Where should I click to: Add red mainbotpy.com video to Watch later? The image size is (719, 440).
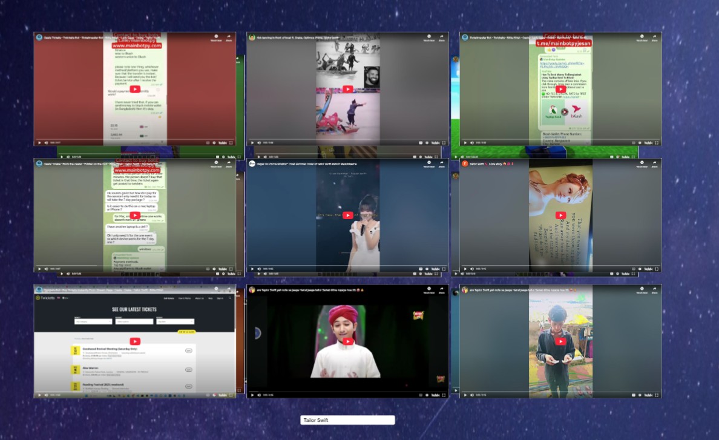pyautogui.click(x=216, y=37)
